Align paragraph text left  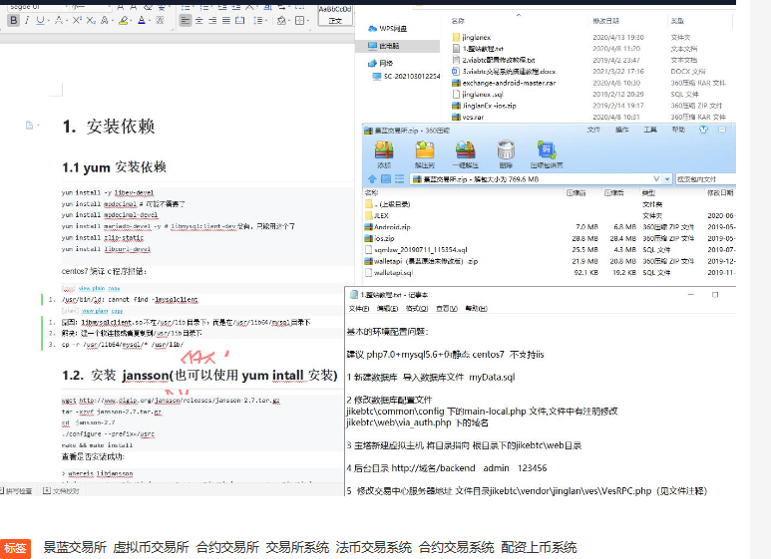pos(185,20)
